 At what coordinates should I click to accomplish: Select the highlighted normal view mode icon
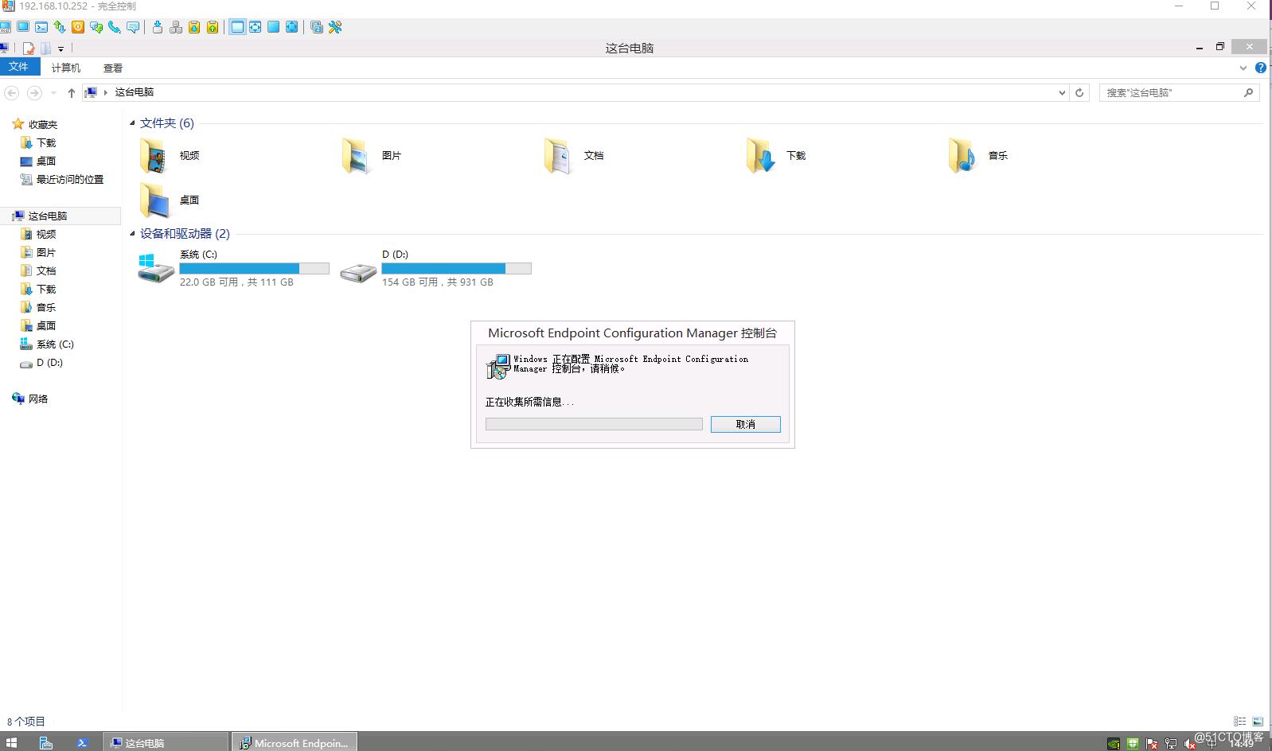click(237, 27)
